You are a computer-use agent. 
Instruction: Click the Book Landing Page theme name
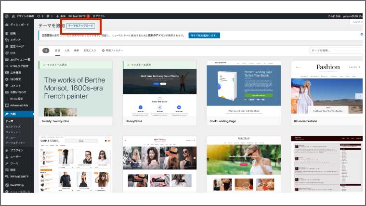[223, 121]
